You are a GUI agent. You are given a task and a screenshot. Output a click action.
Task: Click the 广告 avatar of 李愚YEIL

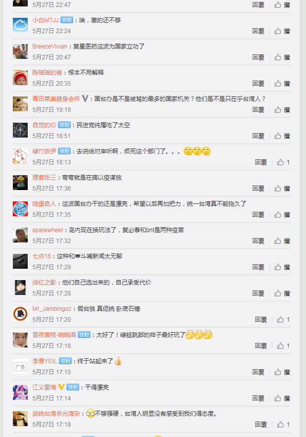click(x=20, y=366)
